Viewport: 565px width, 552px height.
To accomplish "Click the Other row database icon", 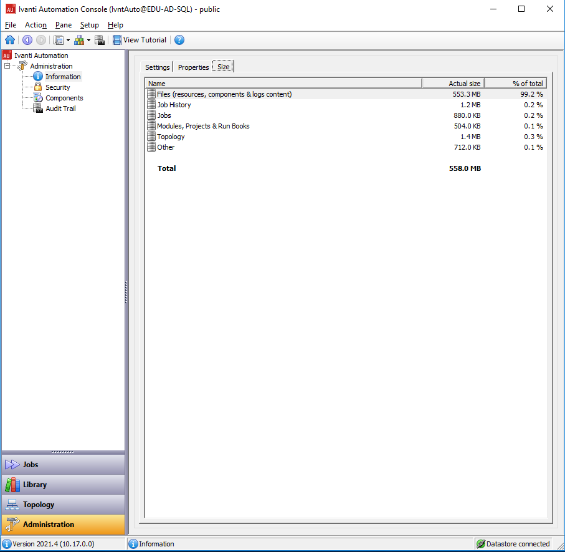I will pos(151,147).
